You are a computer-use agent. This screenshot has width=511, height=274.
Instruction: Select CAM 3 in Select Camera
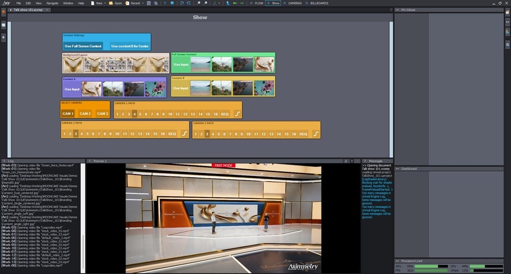click(102, 114)
